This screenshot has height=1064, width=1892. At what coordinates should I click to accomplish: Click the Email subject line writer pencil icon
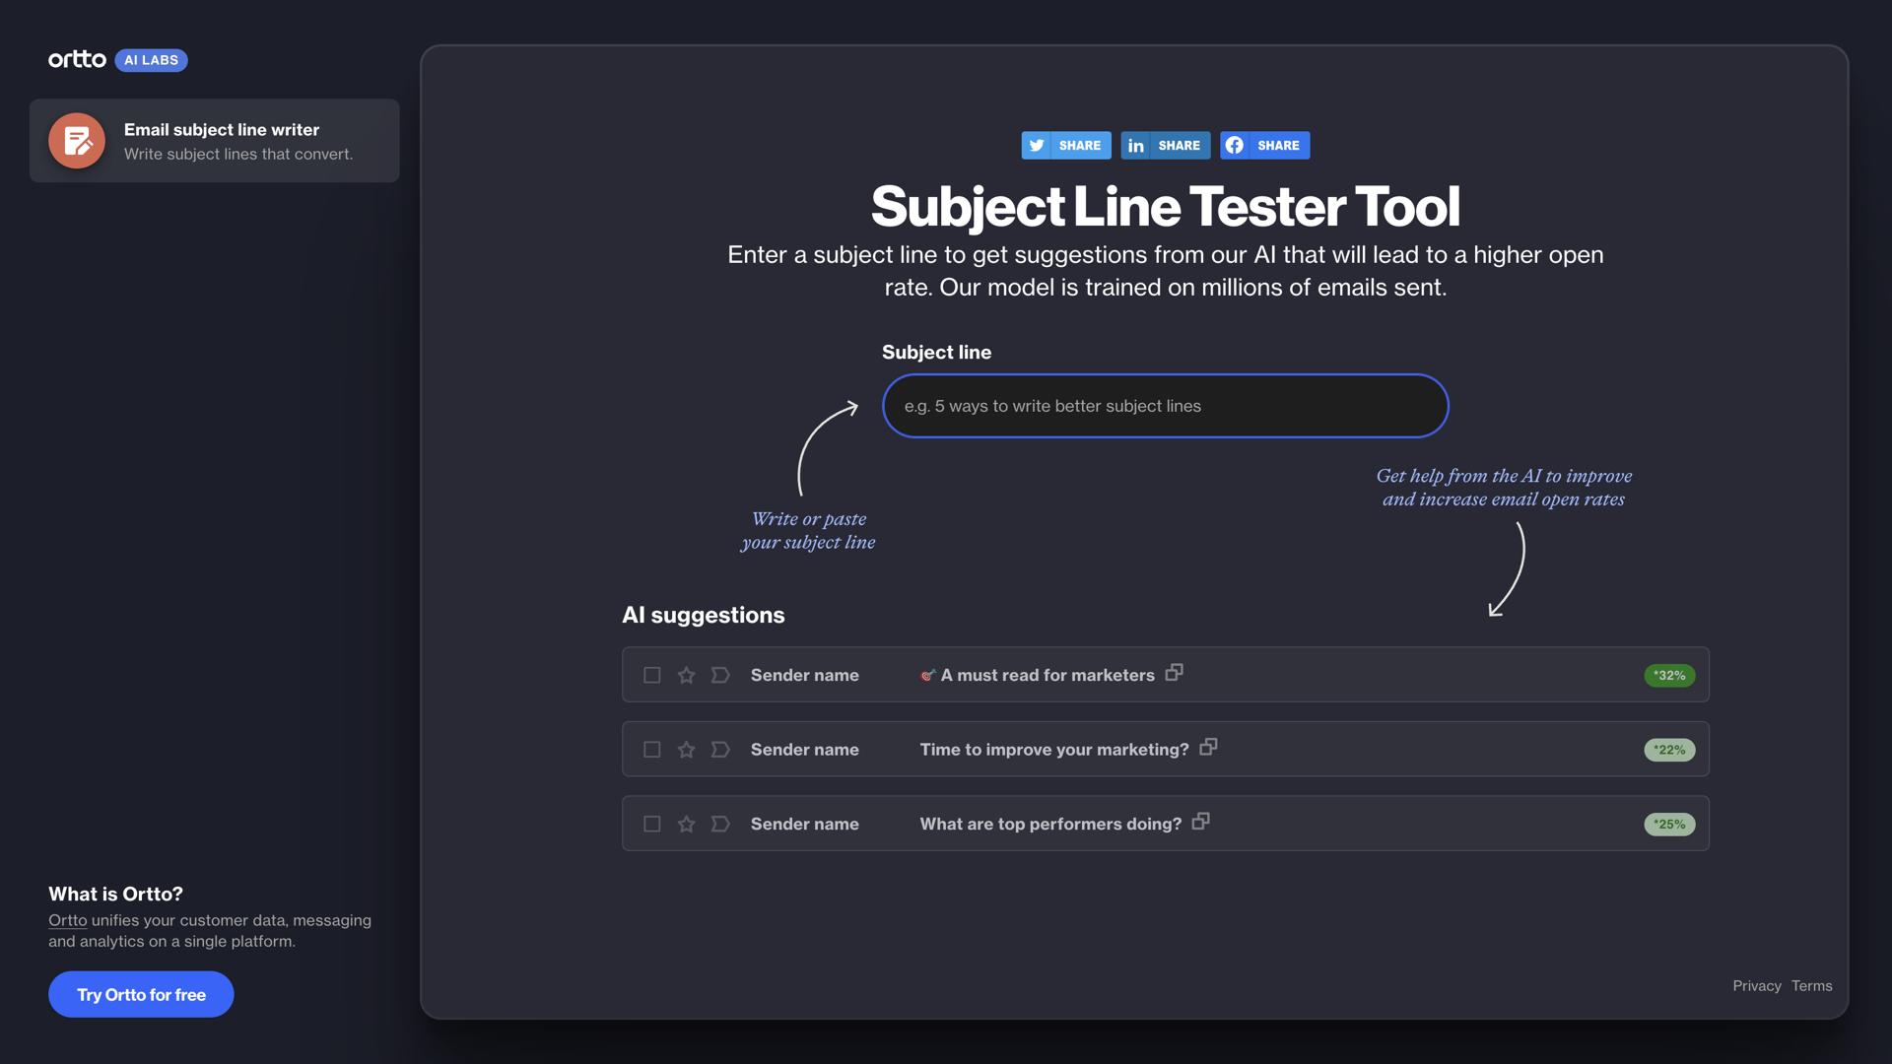tap(76, 140)
